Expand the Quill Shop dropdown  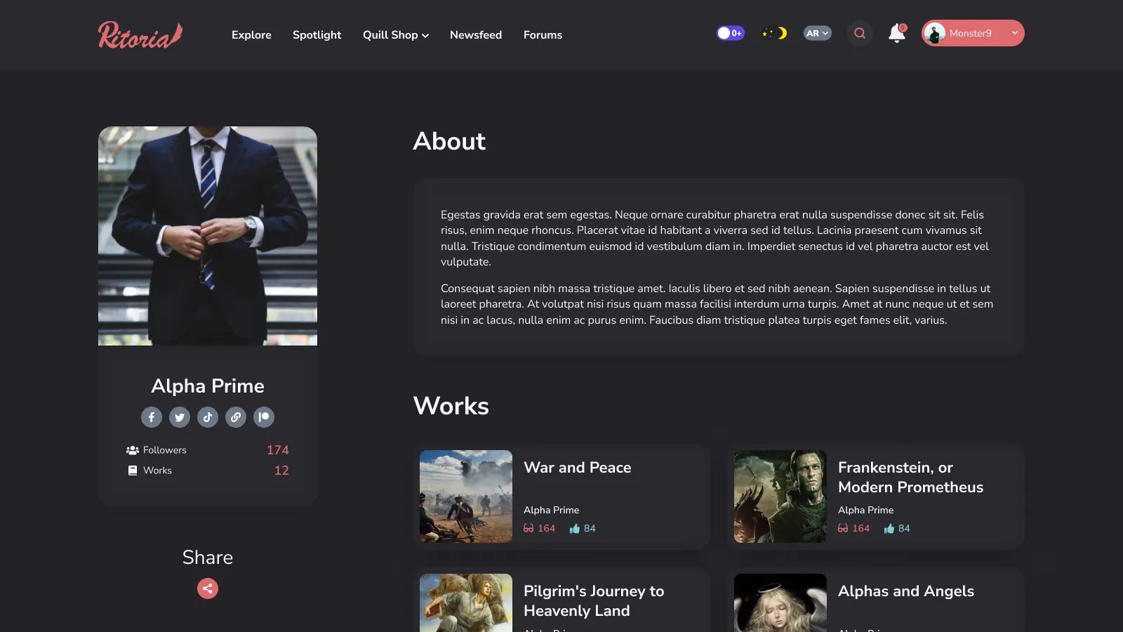coord(396,34)
